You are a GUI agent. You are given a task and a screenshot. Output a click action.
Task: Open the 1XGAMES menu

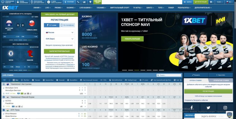[x=101, y=8]
